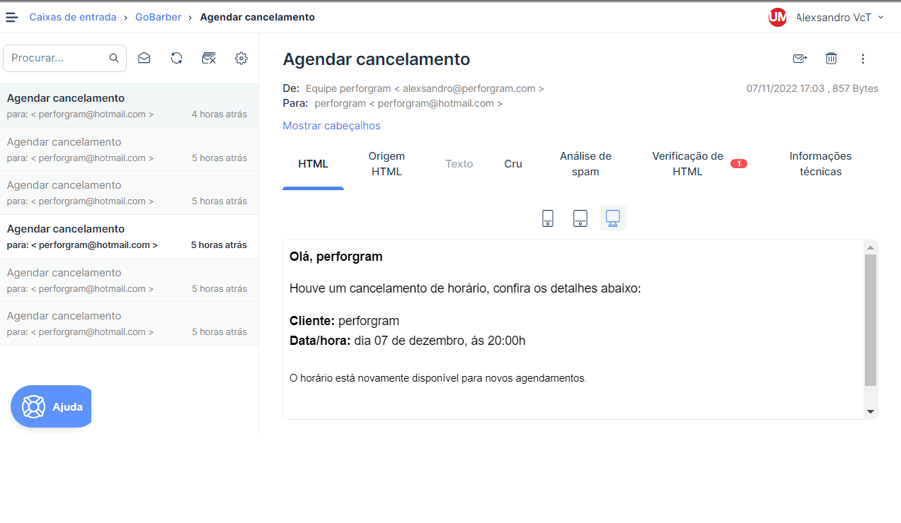Open the Verificação de HTML tab
The height and width of the screenshot is (523, 901).
(687, 163)
